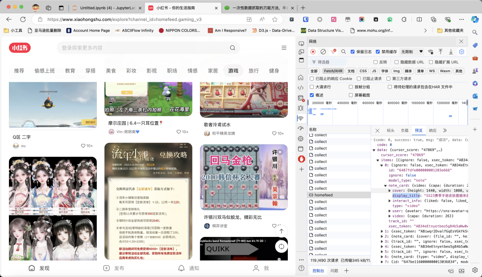Toggle the network filter funnel icon

point(333,52)
